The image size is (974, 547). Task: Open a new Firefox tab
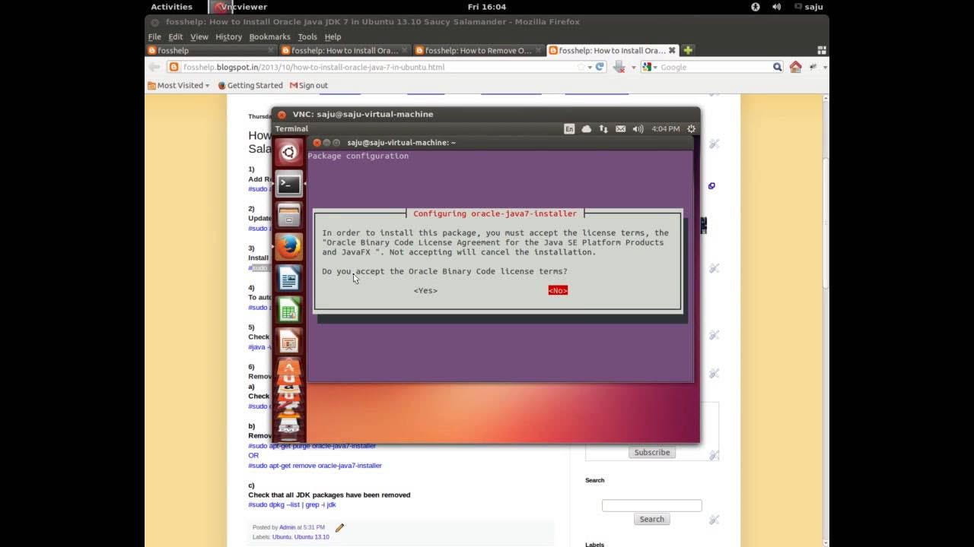(688, 50)
